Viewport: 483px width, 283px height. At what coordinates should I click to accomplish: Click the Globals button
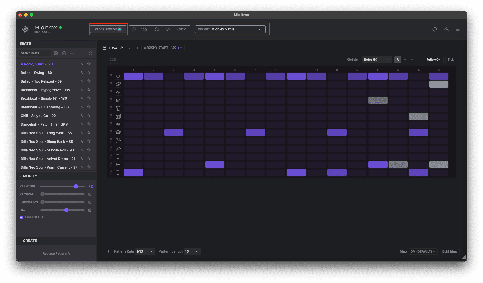coord(352,60)
